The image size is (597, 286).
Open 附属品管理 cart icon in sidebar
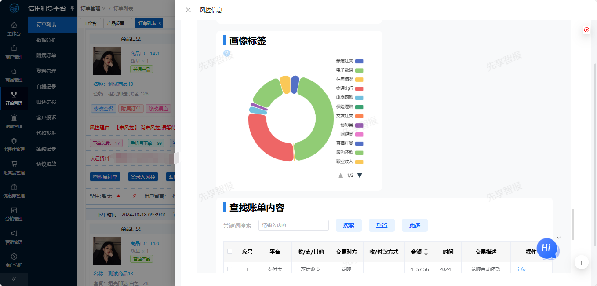click(x=14, y=164)
